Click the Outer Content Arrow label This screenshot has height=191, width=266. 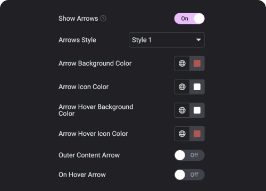(89, 155)
